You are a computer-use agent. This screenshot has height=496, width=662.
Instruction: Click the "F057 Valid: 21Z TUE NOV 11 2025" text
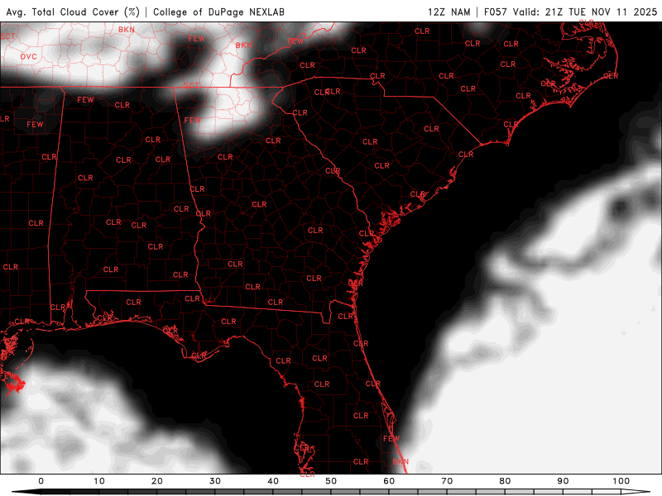click(x=570, y=12)
